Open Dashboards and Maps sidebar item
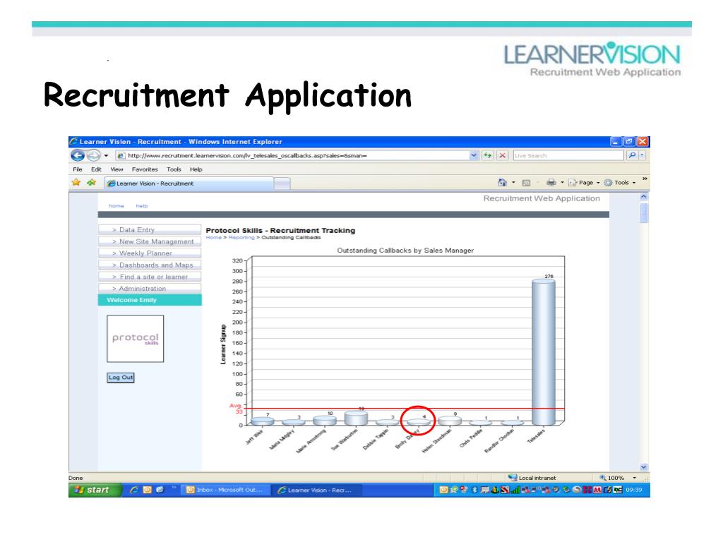Image resolution: width=723 pixels, height=542 pixels. click(150, 265)
